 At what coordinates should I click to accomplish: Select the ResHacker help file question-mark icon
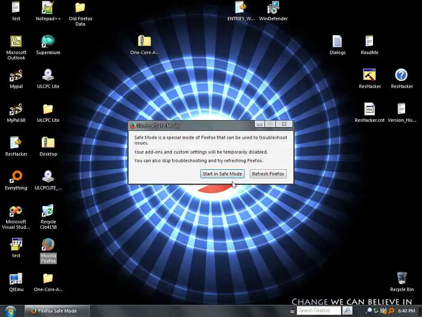point(401,79)
